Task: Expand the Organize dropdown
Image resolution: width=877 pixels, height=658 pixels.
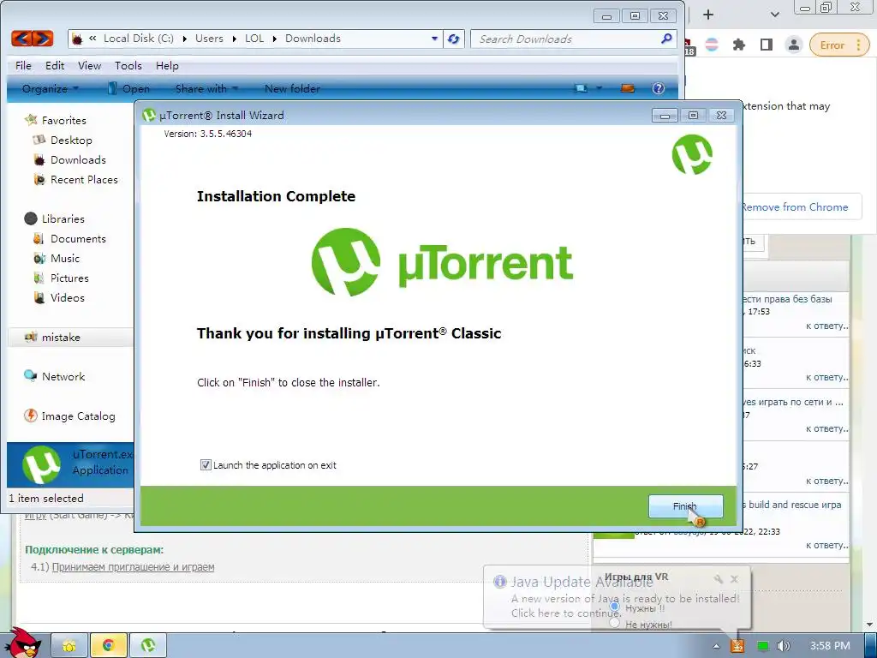Action: pyautogui.click(x=51, y=88)
